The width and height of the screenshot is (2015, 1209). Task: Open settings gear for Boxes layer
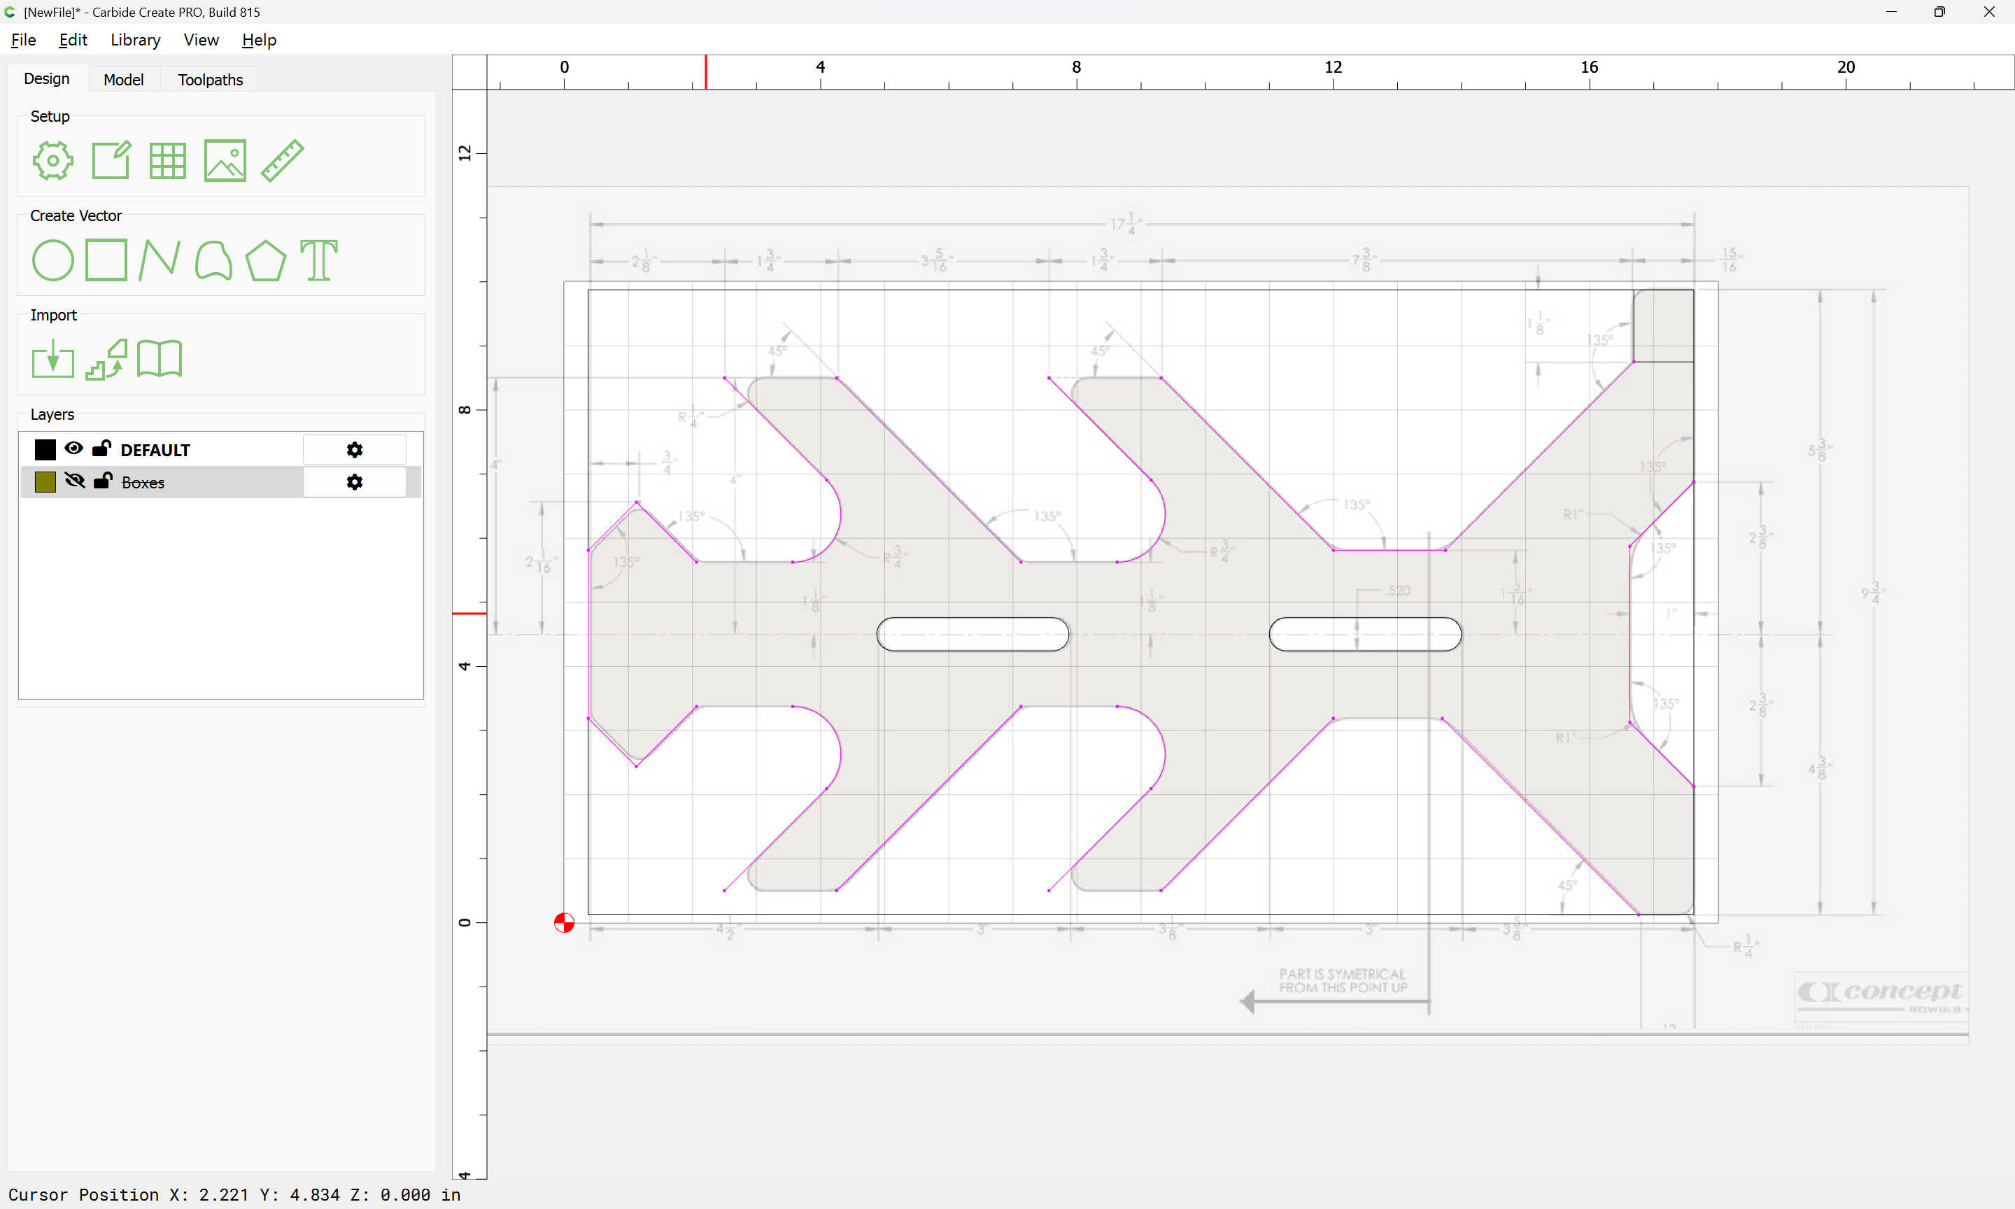pyautogui.click(x=354, y=482)
